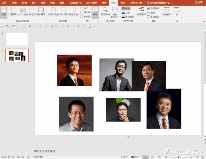Open the Zoom (显示比例) dialog
The height and width of the screenshot is (159, 206).
[x=105, y=12]
